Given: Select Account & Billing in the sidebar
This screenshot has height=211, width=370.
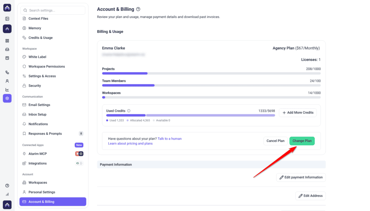Looking at the screenshot, I should pyautogui.click(x=53, y=202).
